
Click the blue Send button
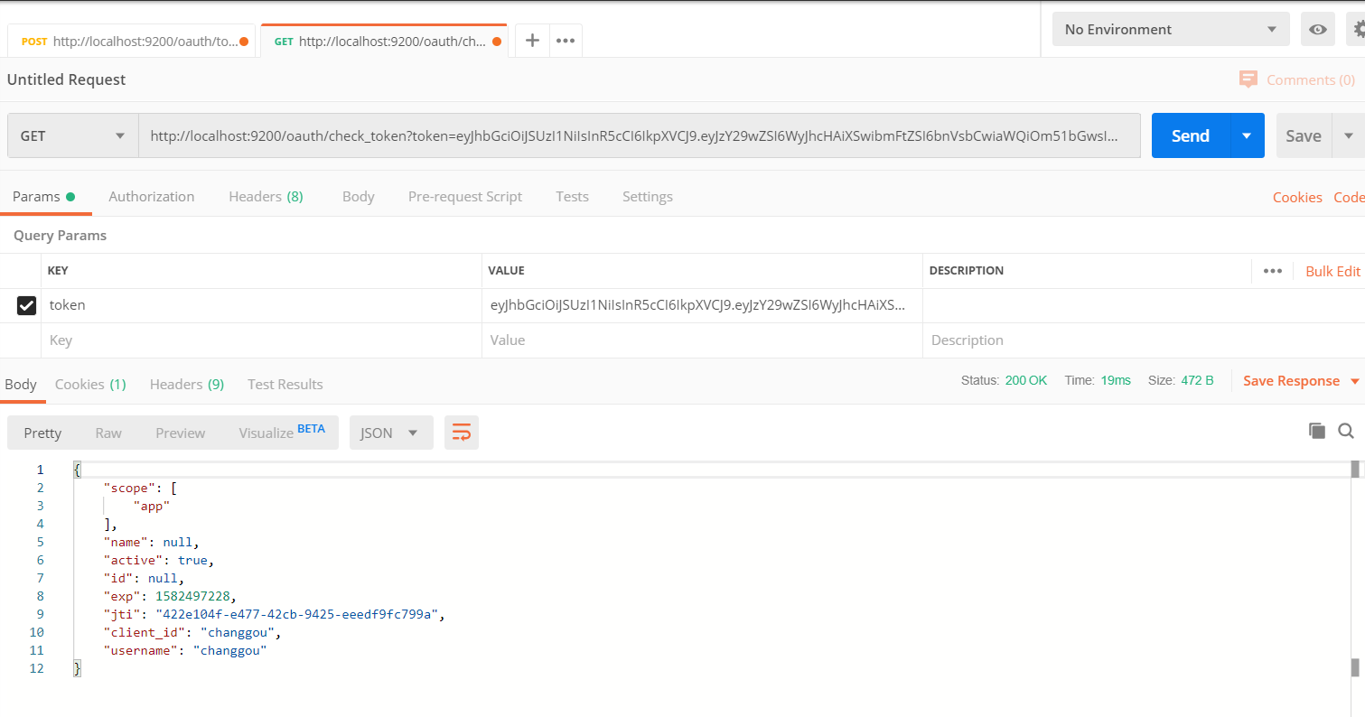tap(1191, 135)
